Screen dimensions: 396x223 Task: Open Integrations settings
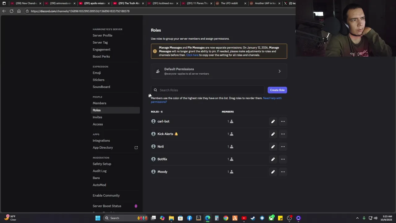(101, 141)
